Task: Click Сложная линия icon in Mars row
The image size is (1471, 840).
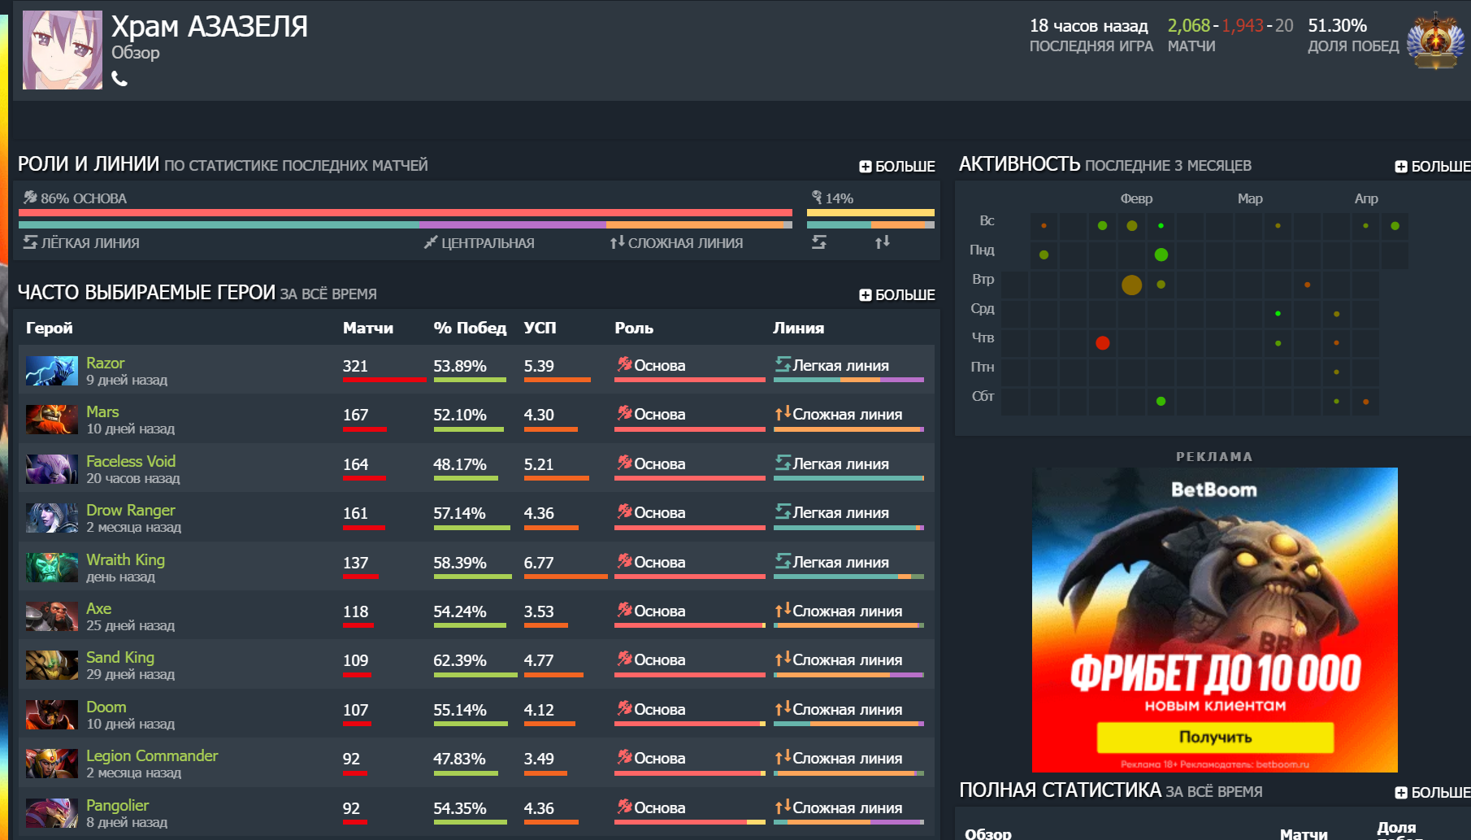Action: (x=783, y=413)
